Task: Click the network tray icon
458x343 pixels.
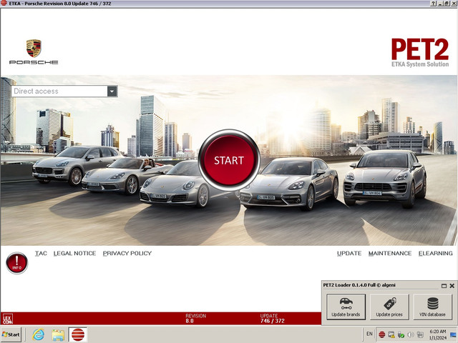Action: click(420, 335)
